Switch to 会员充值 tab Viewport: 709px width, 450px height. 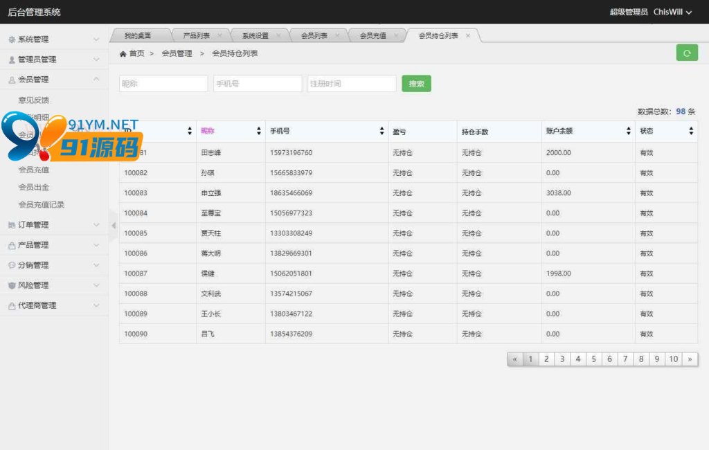[373, 35]
